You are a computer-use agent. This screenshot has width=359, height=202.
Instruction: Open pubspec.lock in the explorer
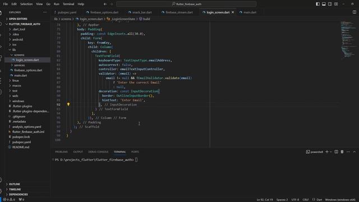[x=21, y=137]
